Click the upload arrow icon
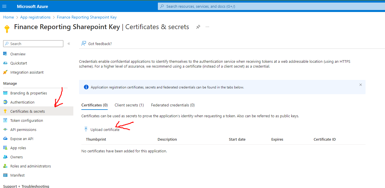The width and height of the screenshot is (385, 188). pos(86,130)
